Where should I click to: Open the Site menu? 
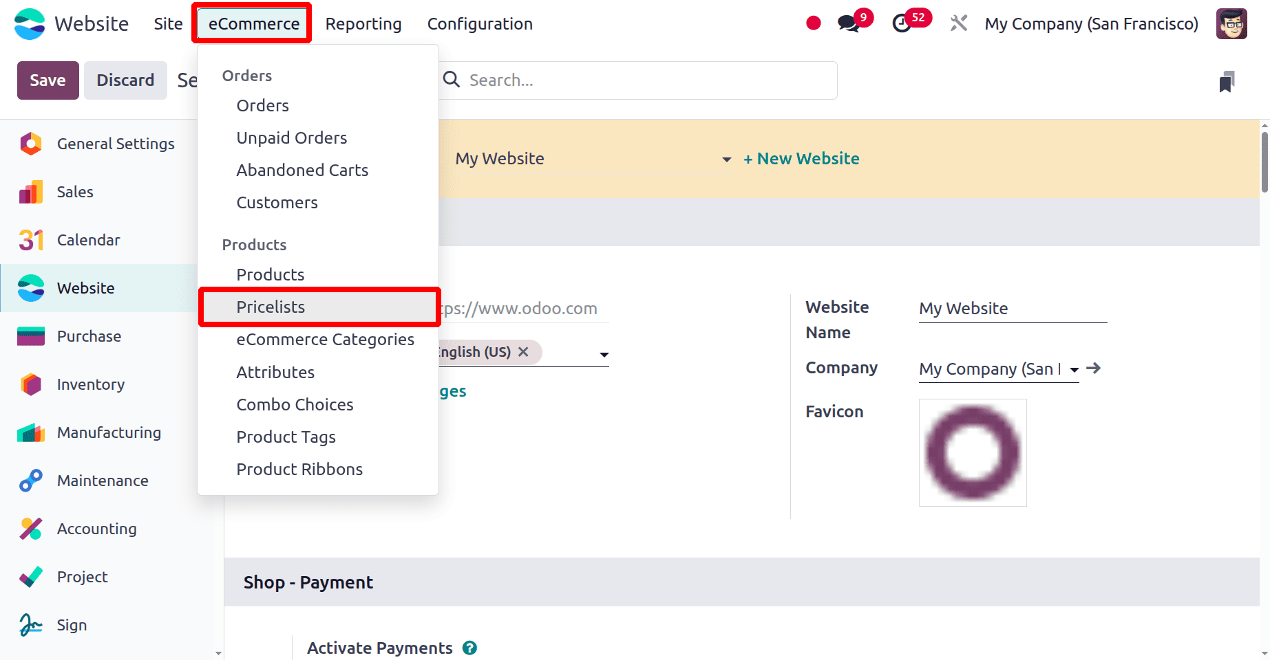168,24
